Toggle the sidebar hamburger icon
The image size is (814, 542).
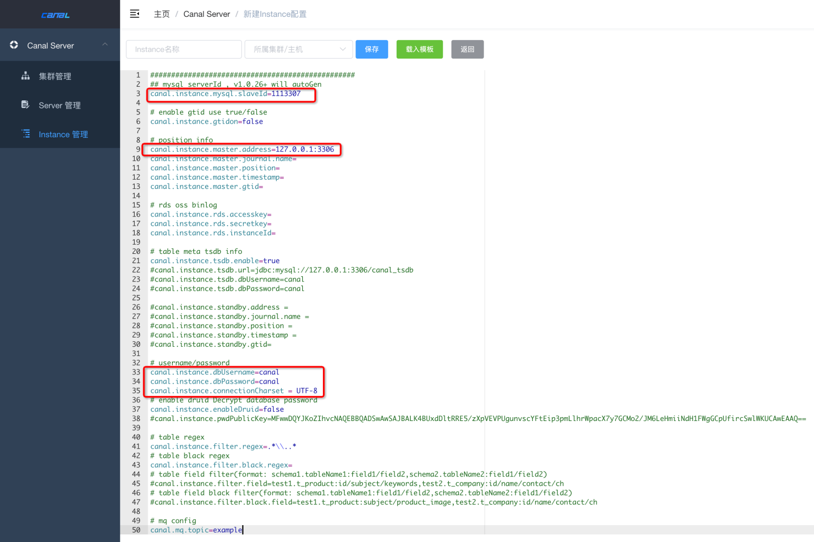135,14
